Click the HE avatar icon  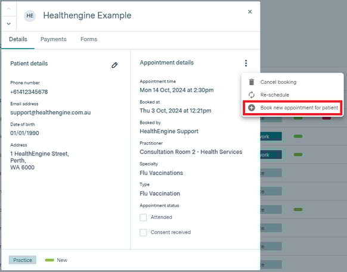point(30,15)
